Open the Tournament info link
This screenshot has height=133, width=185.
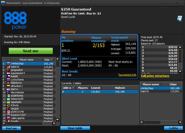coord(127,75)
